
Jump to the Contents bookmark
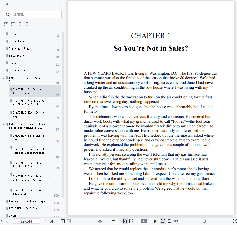coord(15,63)
